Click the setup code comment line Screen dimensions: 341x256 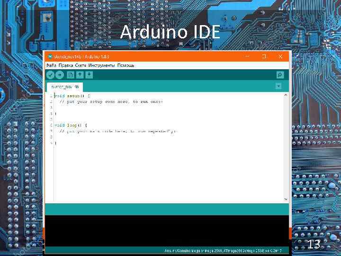pyautogui.click(x=111, y=101)
